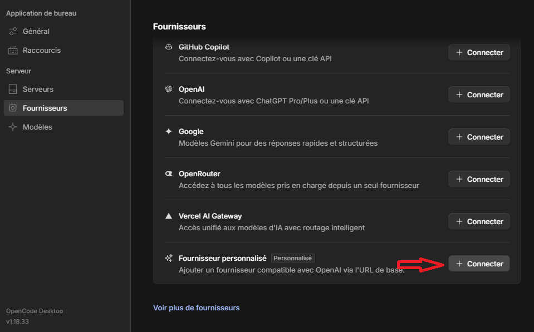This screenshot has height=332, width=534.
Task: Click the Modèles sparkle icon
Action: coord(13,127)
